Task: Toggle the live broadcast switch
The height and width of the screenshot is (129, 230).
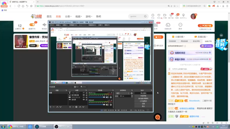Action: (x=32, y=25)
